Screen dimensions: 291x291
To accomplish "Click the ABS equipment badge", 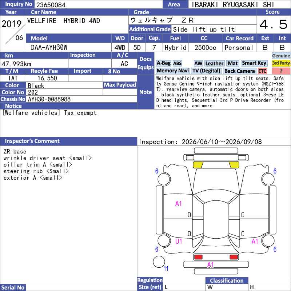I will [177, 63].
